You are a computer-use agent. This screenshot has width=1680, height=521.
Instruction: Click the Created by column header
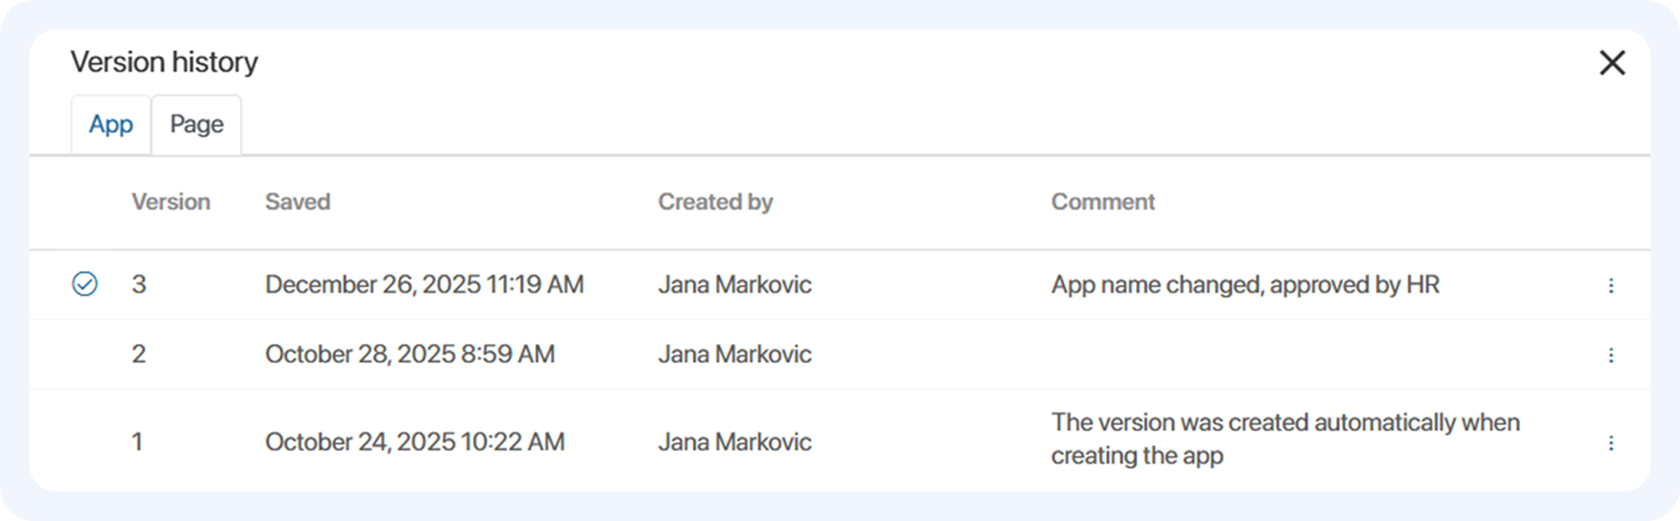[x=715, y=202]
